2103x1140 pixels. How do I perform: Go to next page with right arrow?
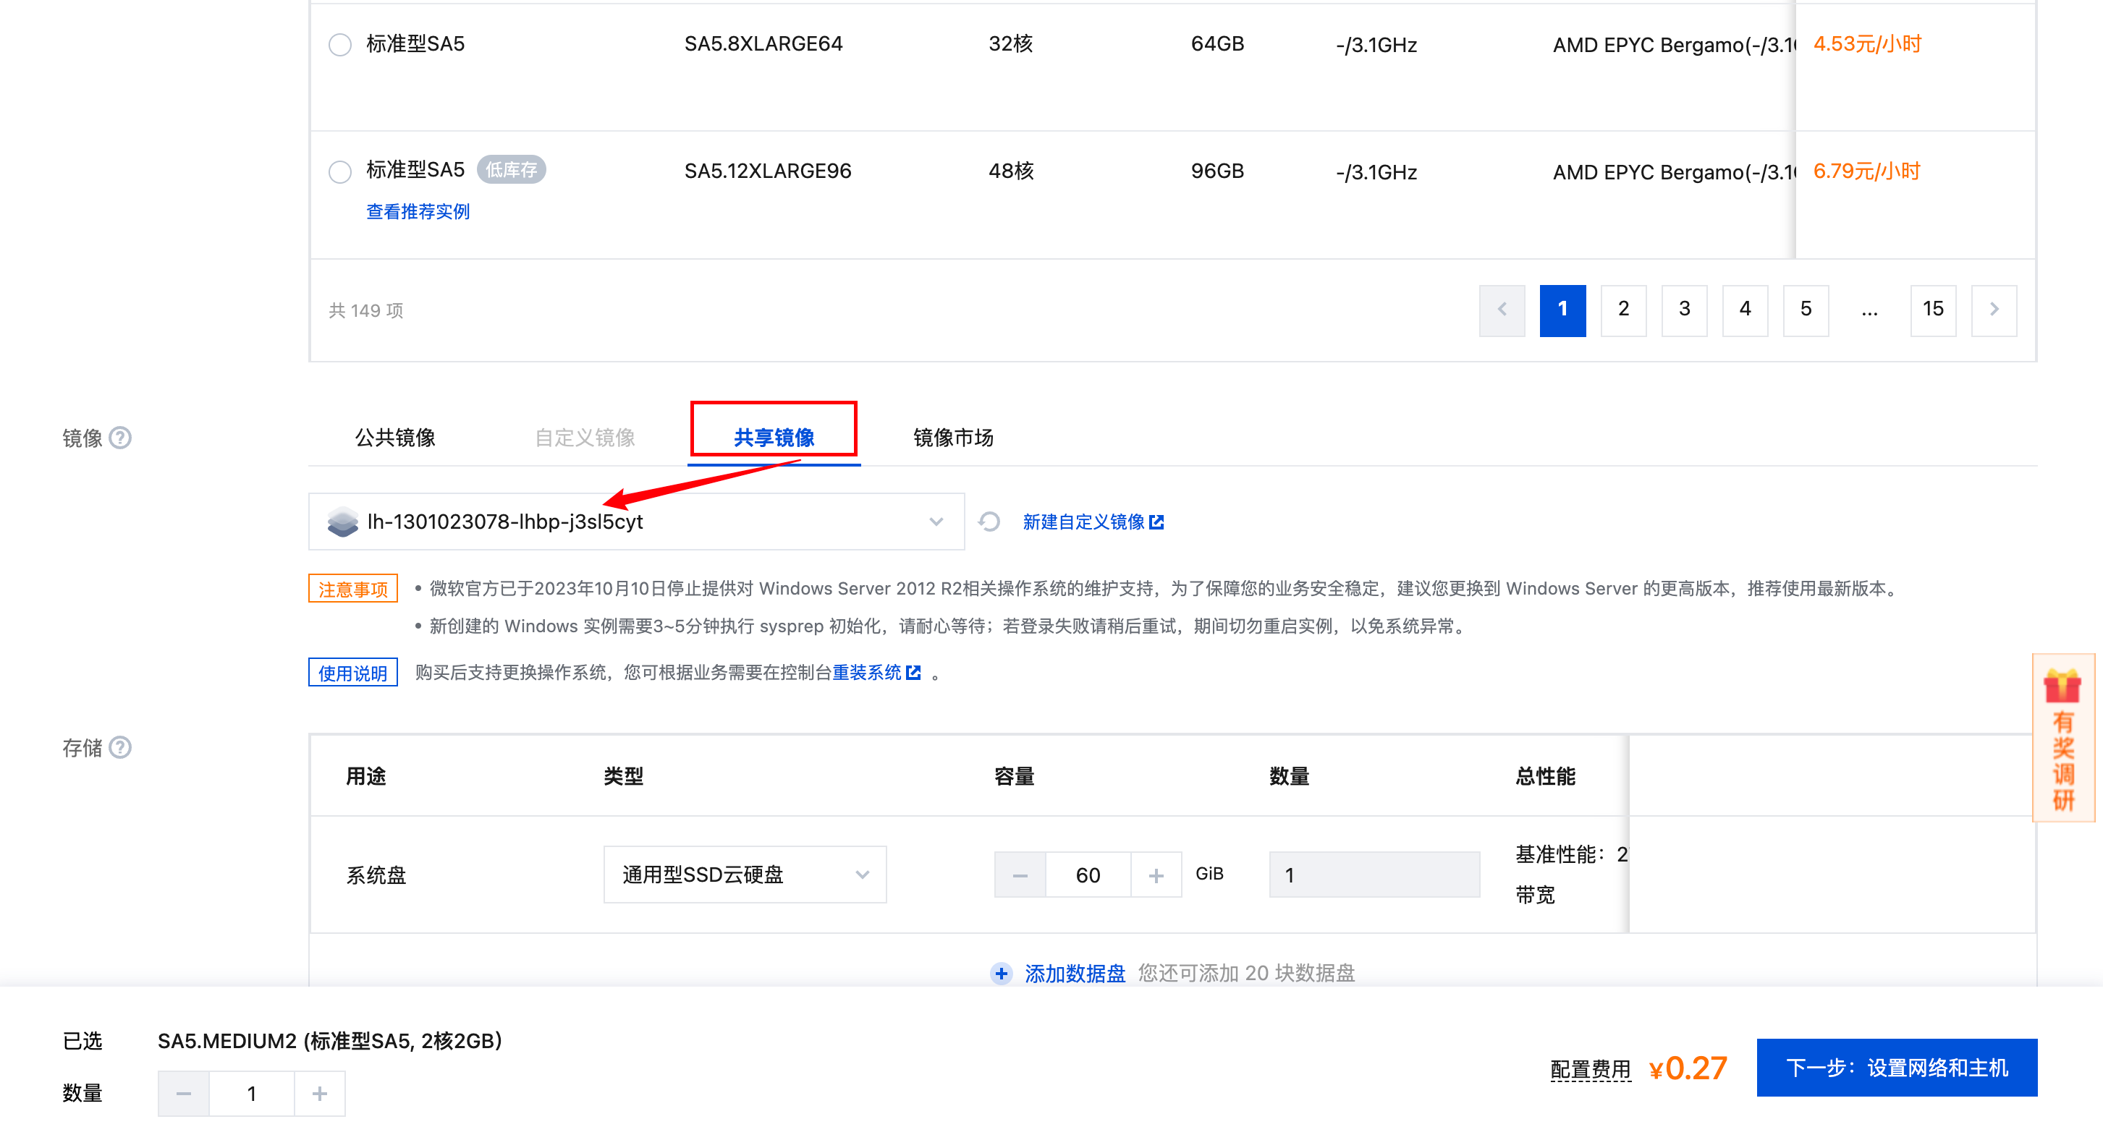coord(1993,310)
